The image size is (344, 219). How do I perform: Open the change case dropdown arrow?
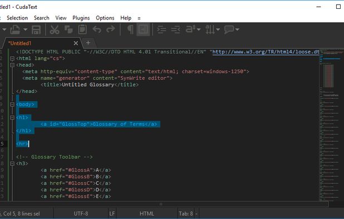tap(199, 29)
